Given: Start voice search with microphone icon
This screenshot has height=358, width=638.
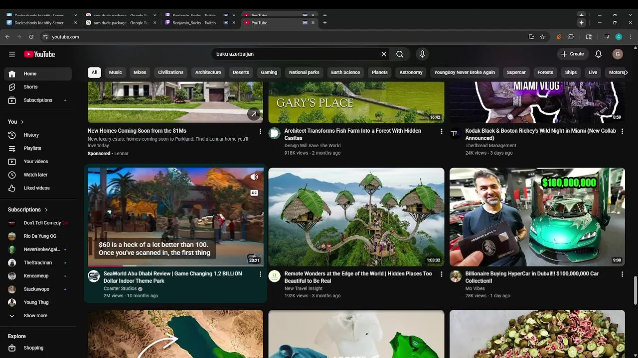Looking at the screenshot, I should pos(422,54).
